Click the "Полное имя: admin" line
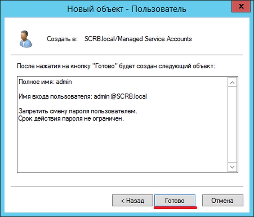This screenshot has height=217, width=254. 45,82
